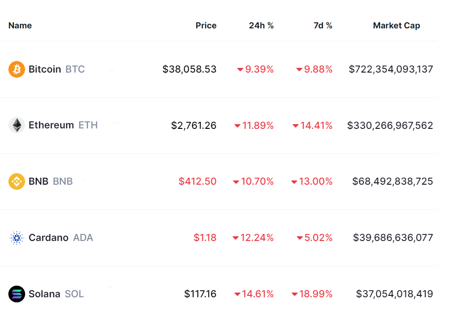The image size is (461, 321).
Task: Click the Bitcoin coin logo icon
Action: [x=17, y=69]
